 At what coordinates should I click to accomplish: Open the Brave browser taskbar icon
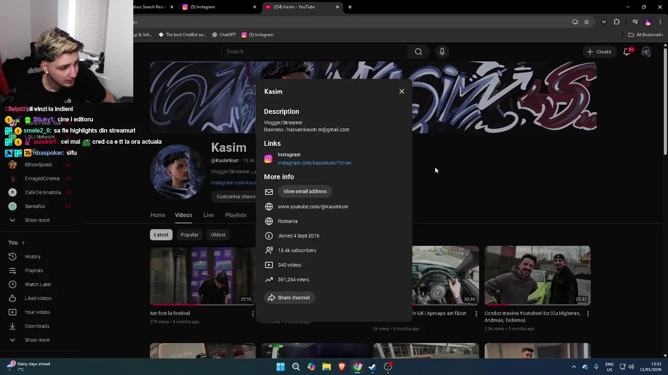point(342,367)
